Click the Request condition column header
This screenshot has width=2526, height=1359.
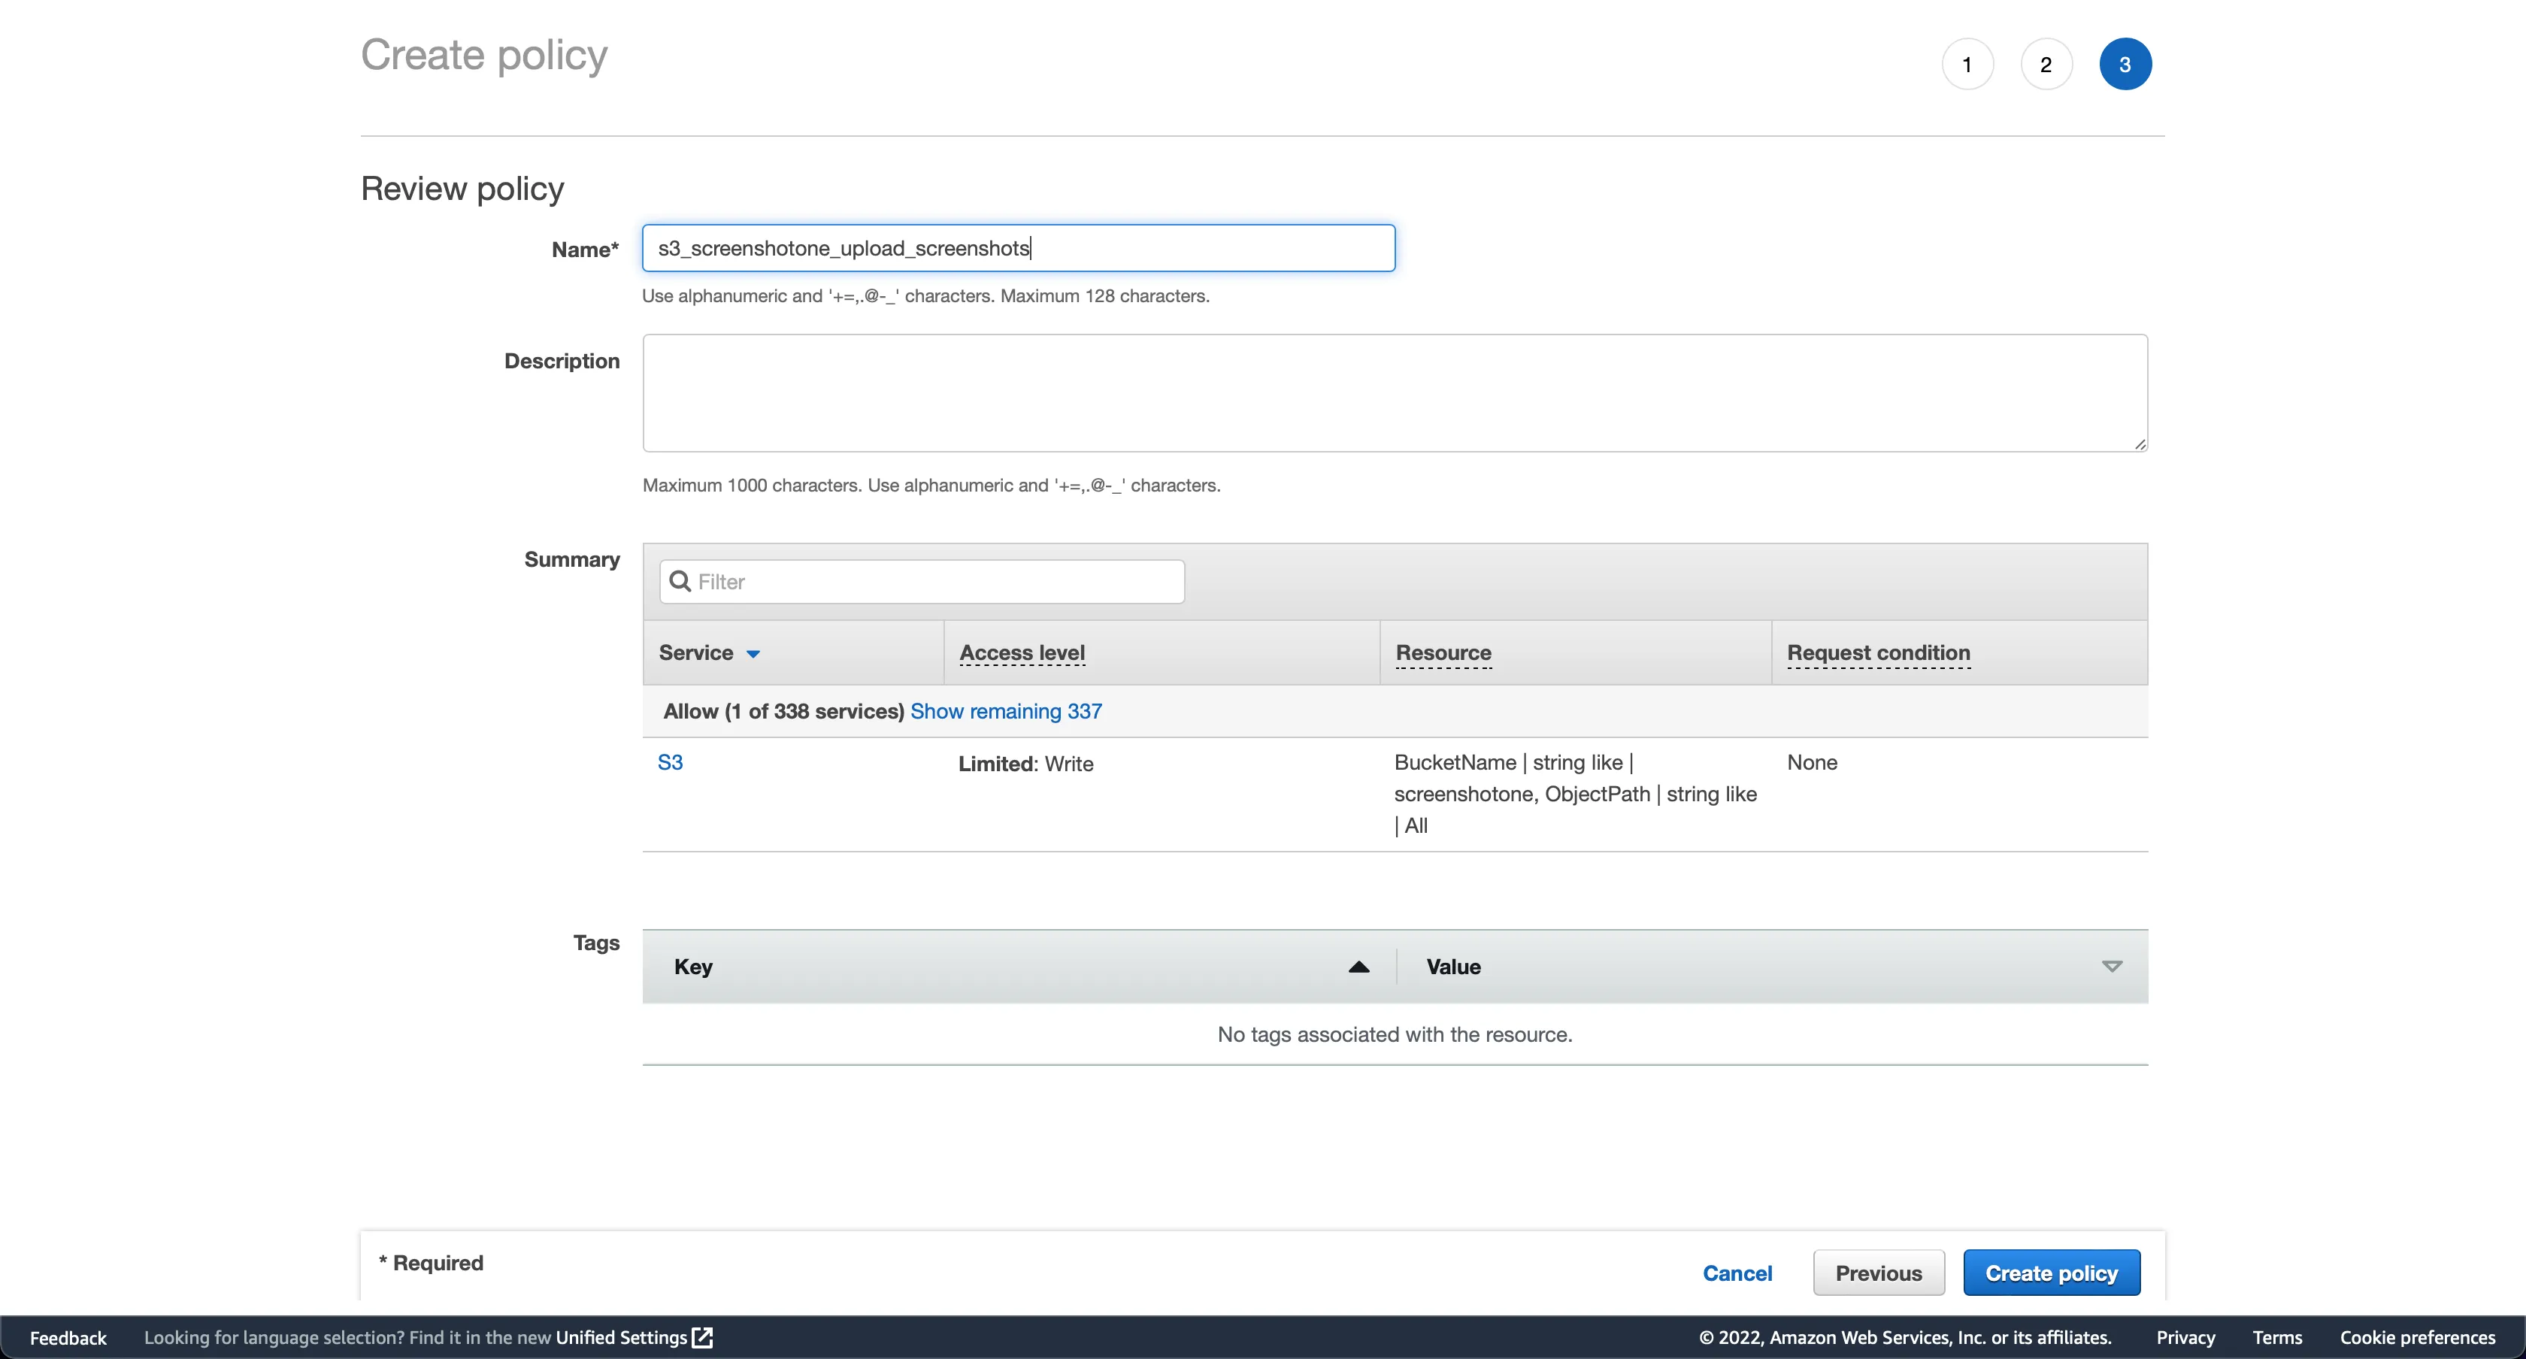coord(1878,652)
